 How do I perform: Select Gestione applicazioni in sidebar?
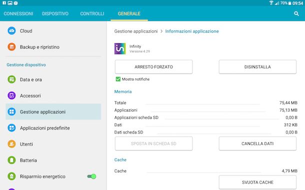(53, 112)
